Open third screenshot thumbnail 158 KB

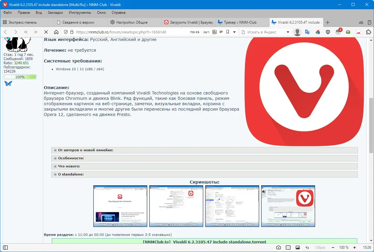tap(232, 206)
